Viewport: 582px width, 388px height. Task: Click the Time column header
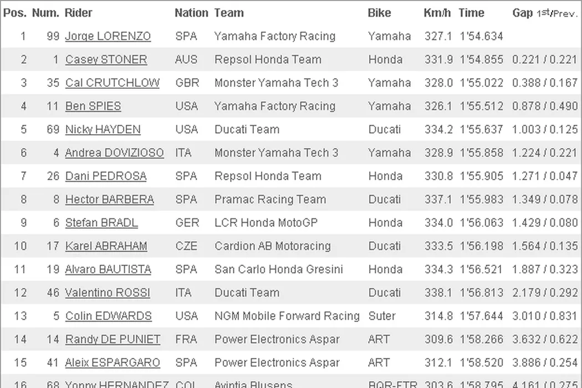pos(471,13)
